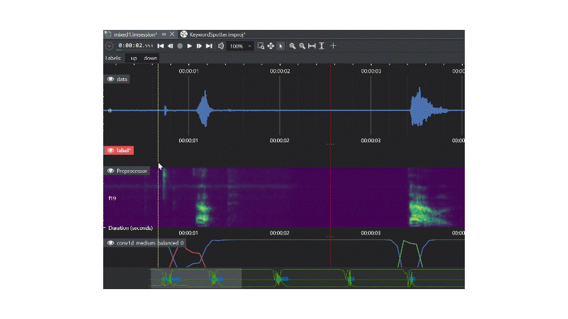Add a new track with plus icon
This screenshot has height=319, width=568.
[333, 46]
